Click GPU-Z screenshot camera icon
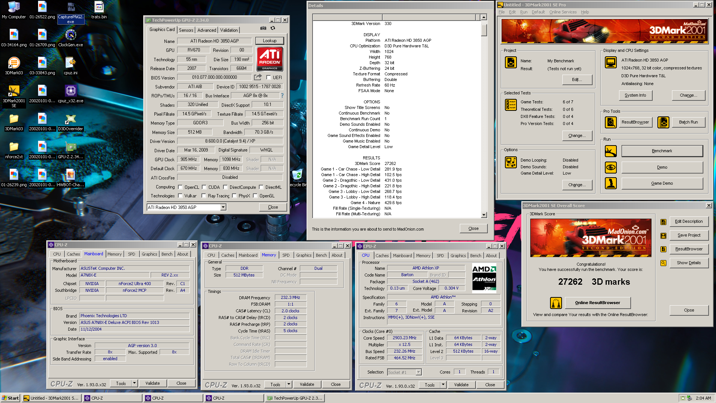 click(x=263, y=28)
